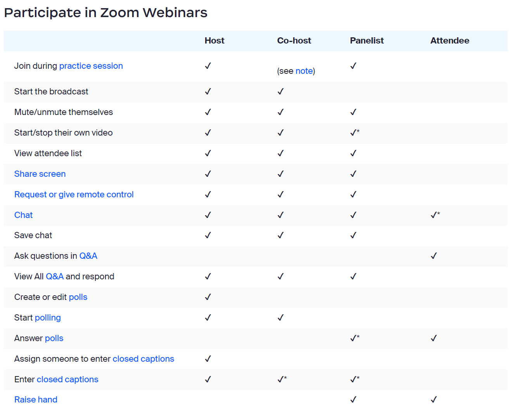This screenshot has height=406, width=510.
Task: Open the polling link in Start row
Action: 48,317
